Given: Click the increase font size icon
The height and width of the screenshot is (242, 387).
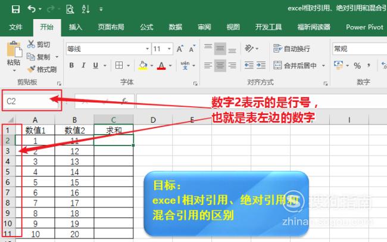Looking at the screenshot, I should (180, 48).
